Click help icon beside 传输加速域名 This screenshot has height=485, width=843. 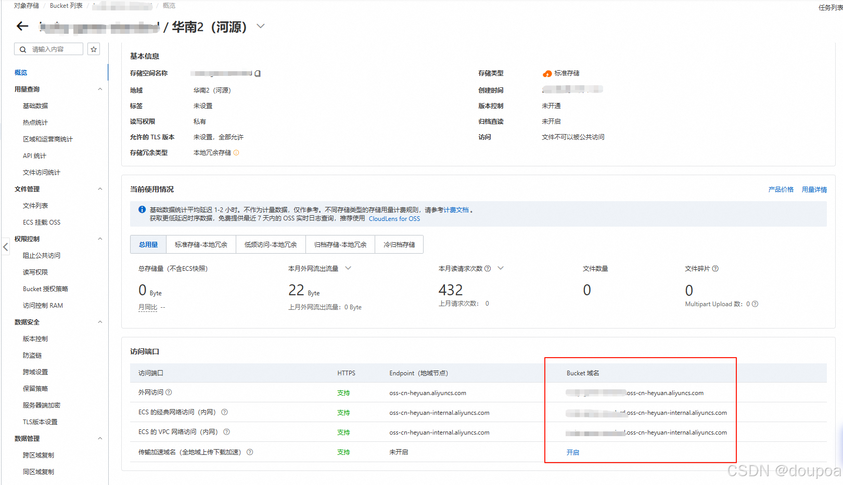point(250,452)
